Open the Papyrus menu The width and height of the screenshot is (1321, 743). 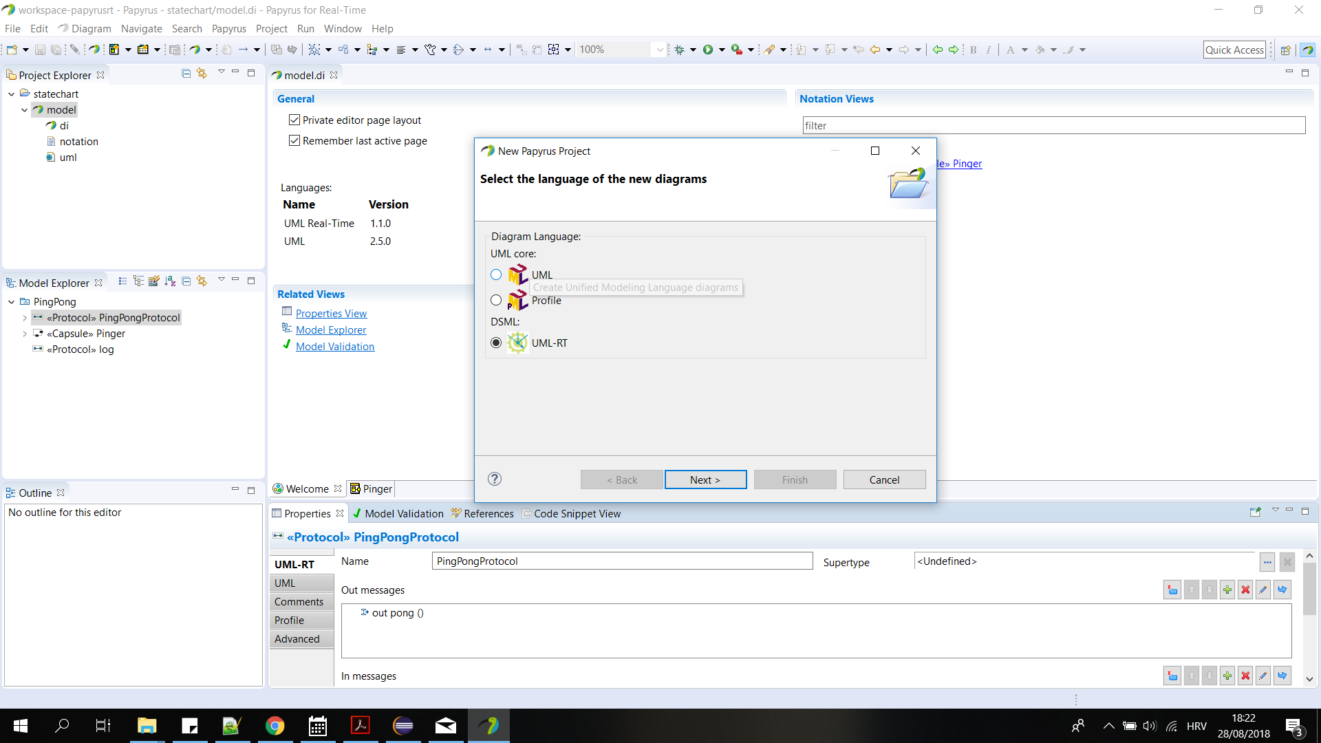[x=228, y=28]
